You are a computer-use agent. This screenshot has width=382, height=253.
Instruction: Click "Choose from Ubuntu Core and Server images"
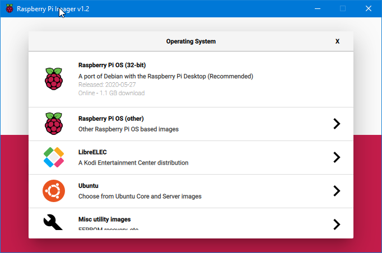coord(140,196)
